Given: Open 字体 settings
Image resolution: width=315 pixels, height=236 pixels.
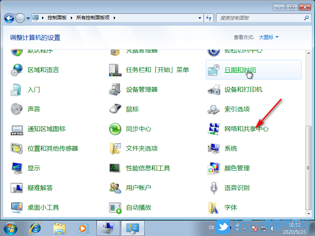Looking at the screenshot, I should (230, 207).
